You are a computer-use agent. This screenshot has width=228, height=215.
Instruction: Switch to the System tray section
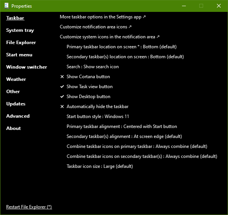click(20, 30)
